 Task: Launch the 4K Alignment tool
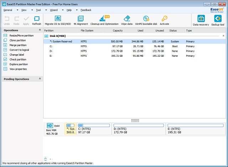click(81, 21)
